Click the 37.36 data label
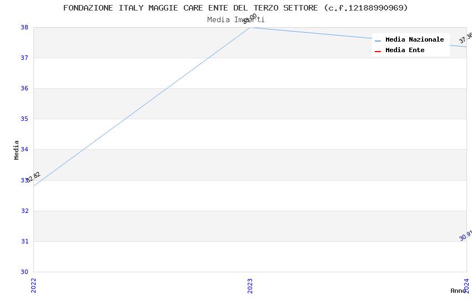Image resolution: width=472 pixels, height=305 pixels. click(x=465, y=38)
